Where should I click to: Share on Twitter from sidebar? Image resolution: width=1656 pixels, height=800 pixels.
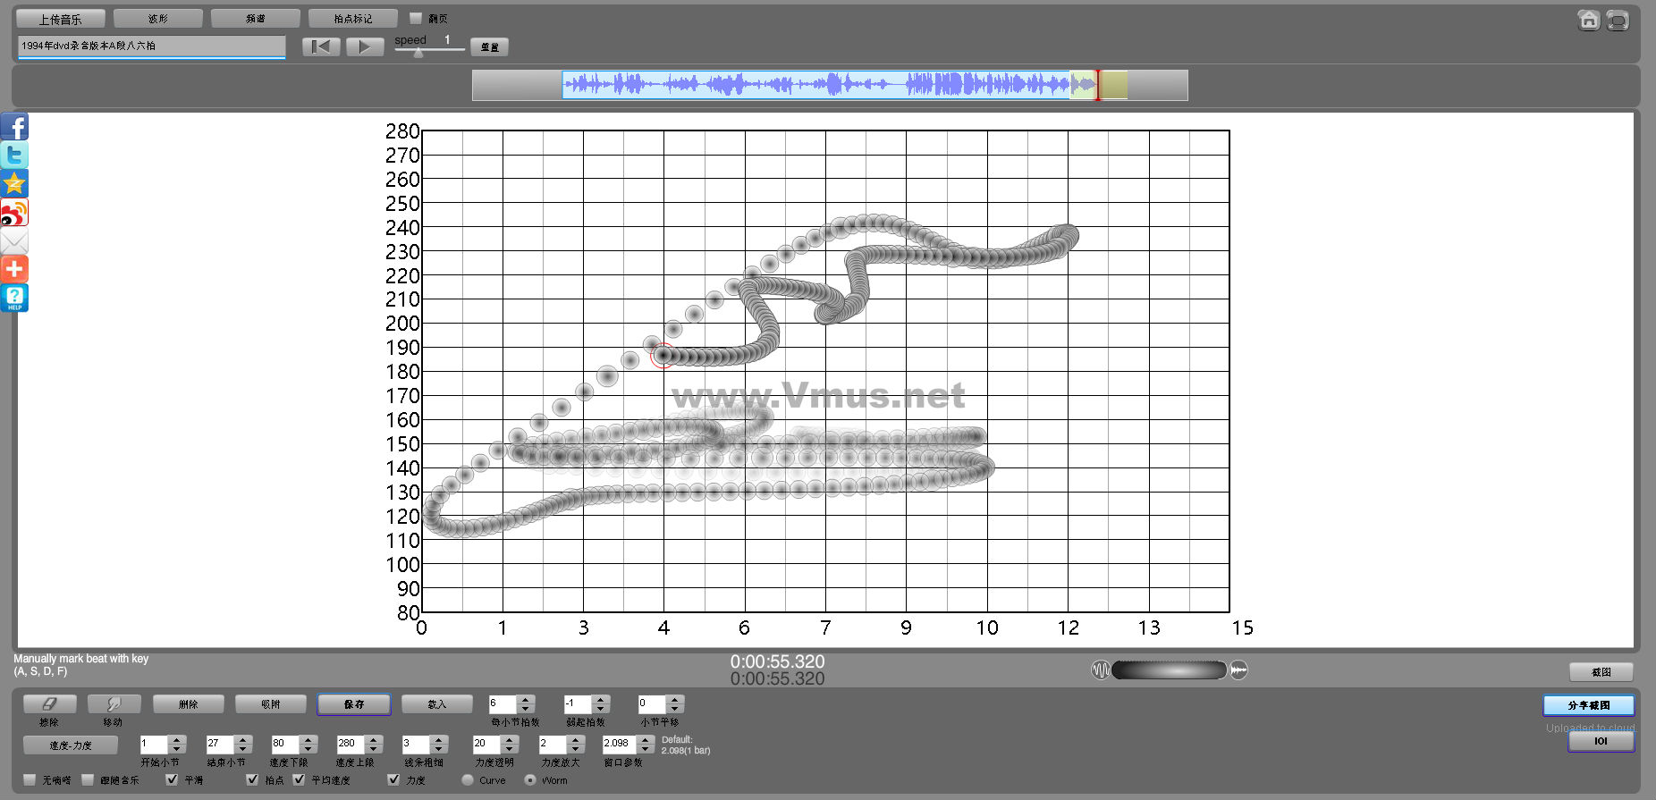[14, 156]
